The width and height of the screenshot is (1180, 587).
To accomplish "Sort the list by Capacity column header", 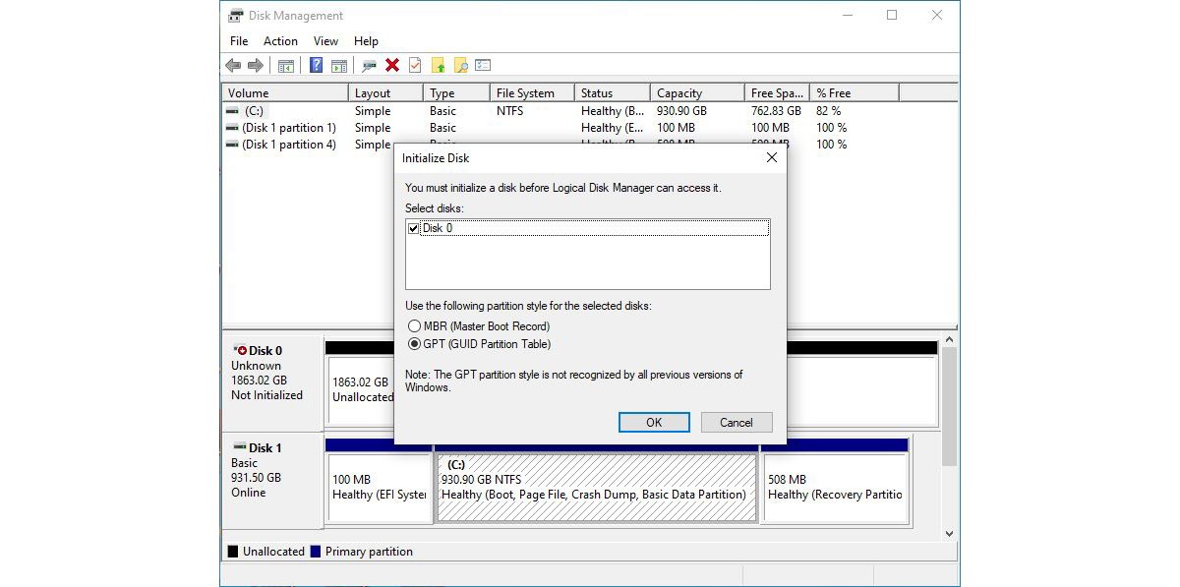I will tap(696, 93).
